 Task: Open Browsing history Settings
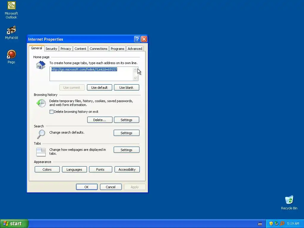click(x=126, y=120)
